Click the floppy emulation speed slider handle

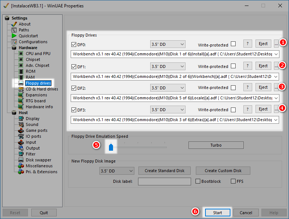point(111,147)
